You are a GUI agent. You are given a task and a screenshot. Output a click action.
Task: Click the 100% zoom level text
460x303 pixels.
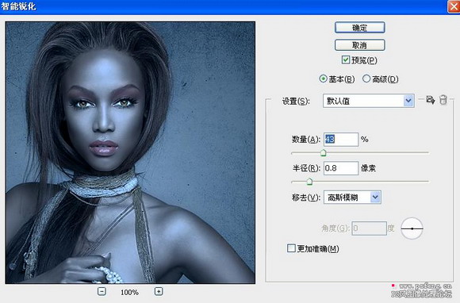(x=129, y=292)
